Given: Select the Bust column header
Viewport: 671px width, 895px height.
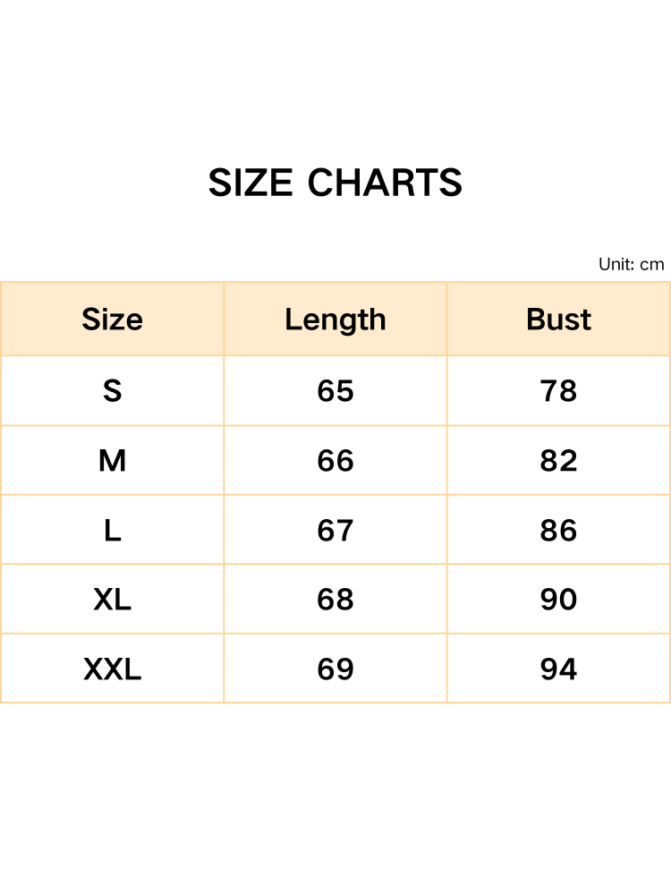Looking at the screenshot, I should pos(558,320).
